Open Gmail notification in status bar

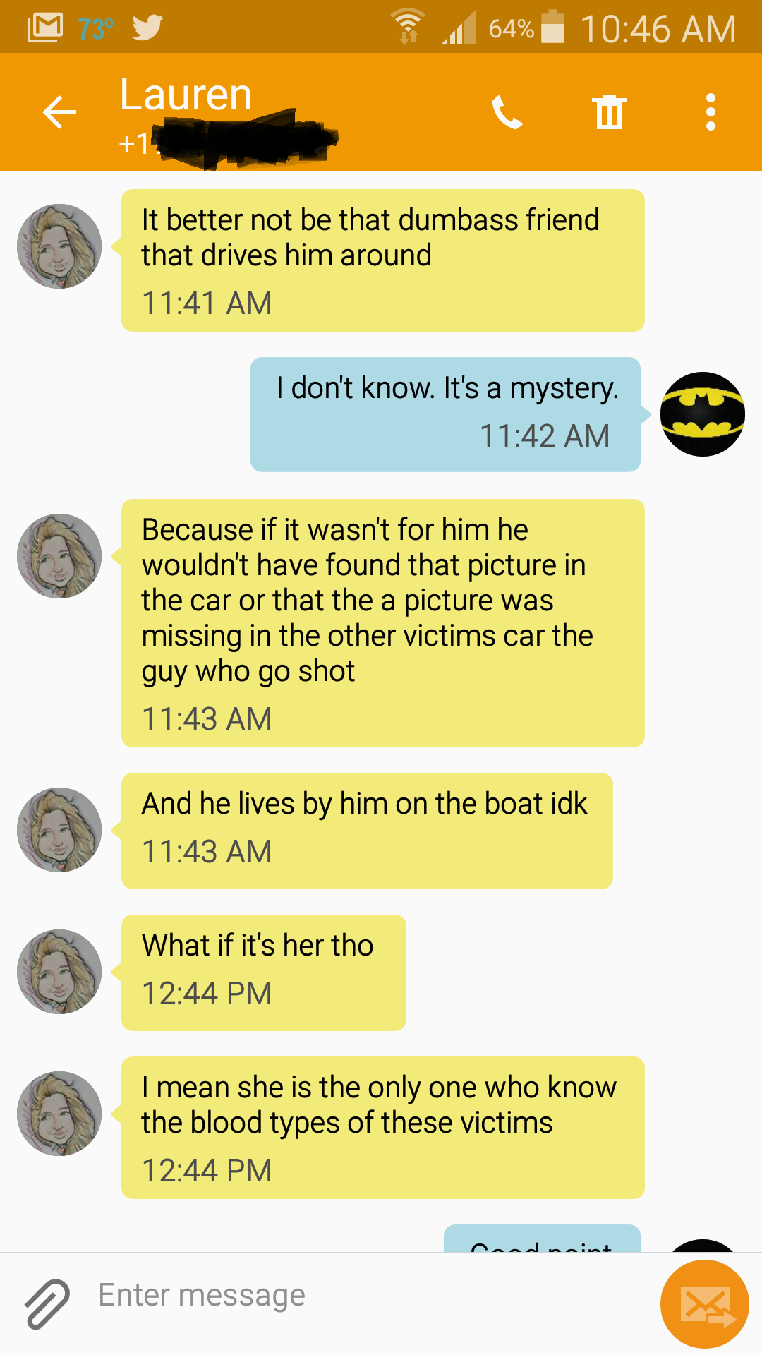click(44, 28)
